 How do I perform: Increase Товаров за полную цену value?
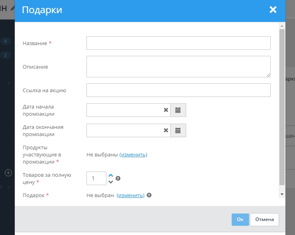pyautogui.click(x=111, y=175)
